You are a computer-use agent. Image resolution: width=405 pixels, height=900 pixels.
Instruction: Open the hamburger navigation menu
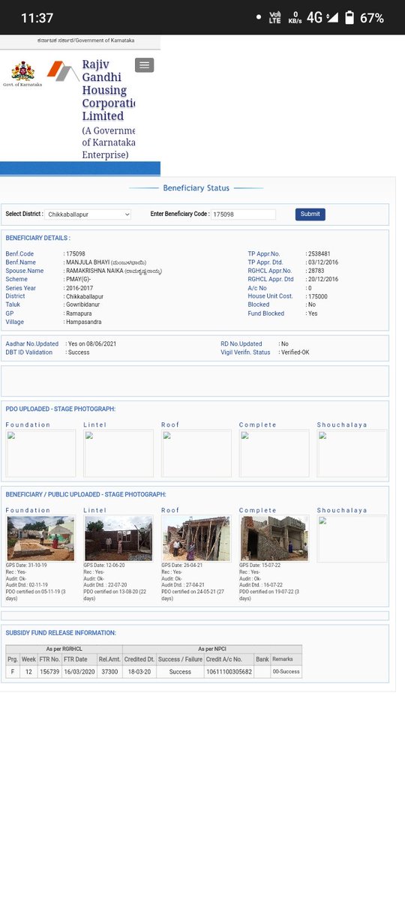coord(145,65)
